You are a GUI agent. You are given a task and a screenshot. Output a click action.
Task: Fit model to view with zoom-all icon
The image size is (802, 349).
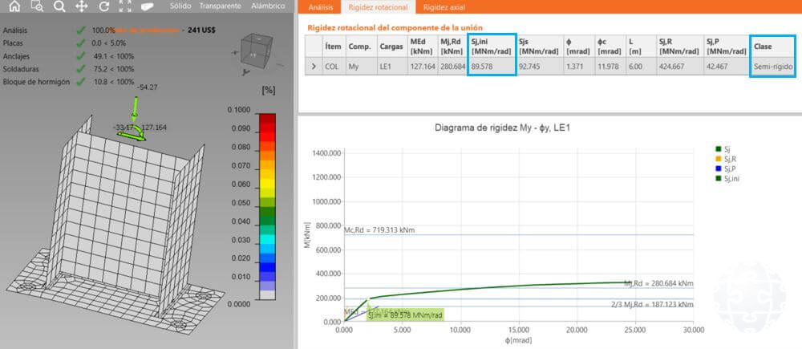[125, 6]
